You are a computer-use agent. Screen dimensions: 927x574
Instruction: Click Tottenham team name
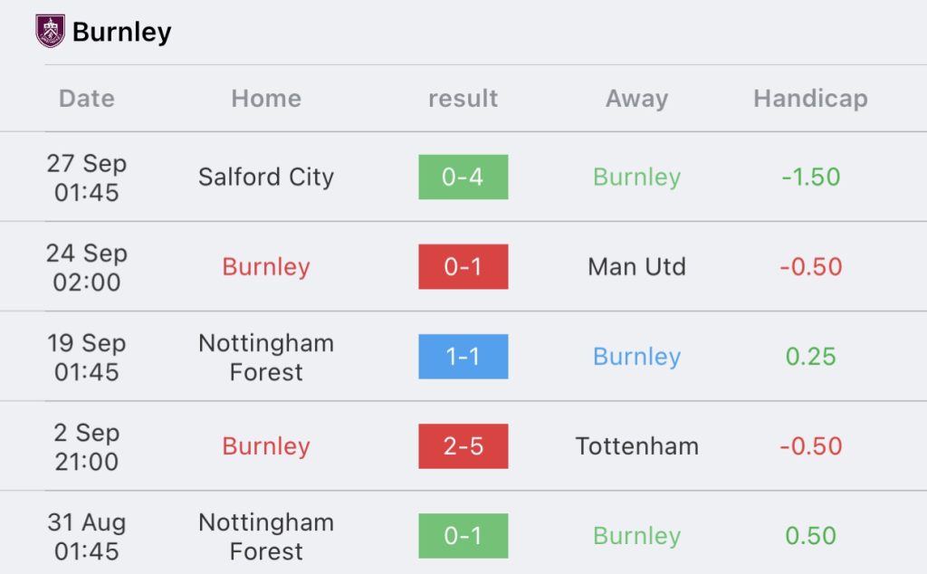(x=636, y=446)
